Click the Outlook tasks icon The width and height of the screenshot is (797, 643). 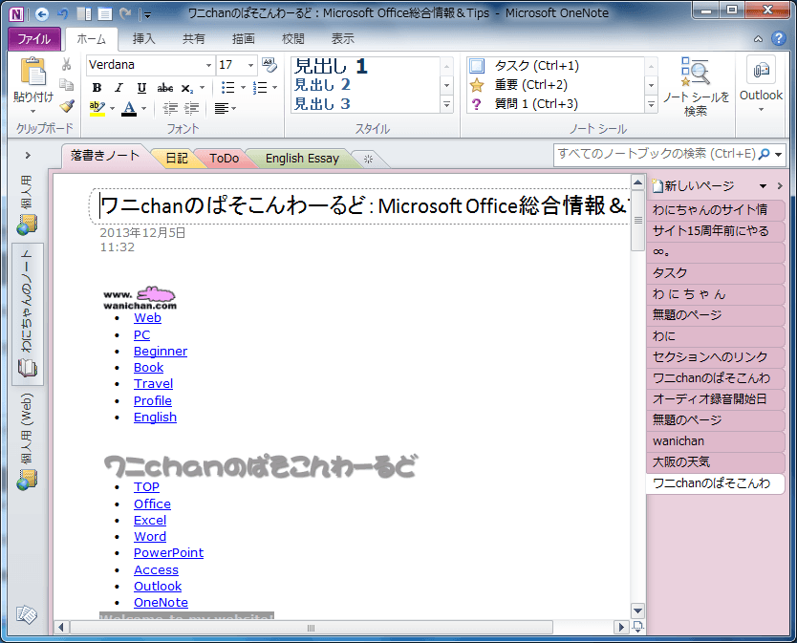click(761, 70)
